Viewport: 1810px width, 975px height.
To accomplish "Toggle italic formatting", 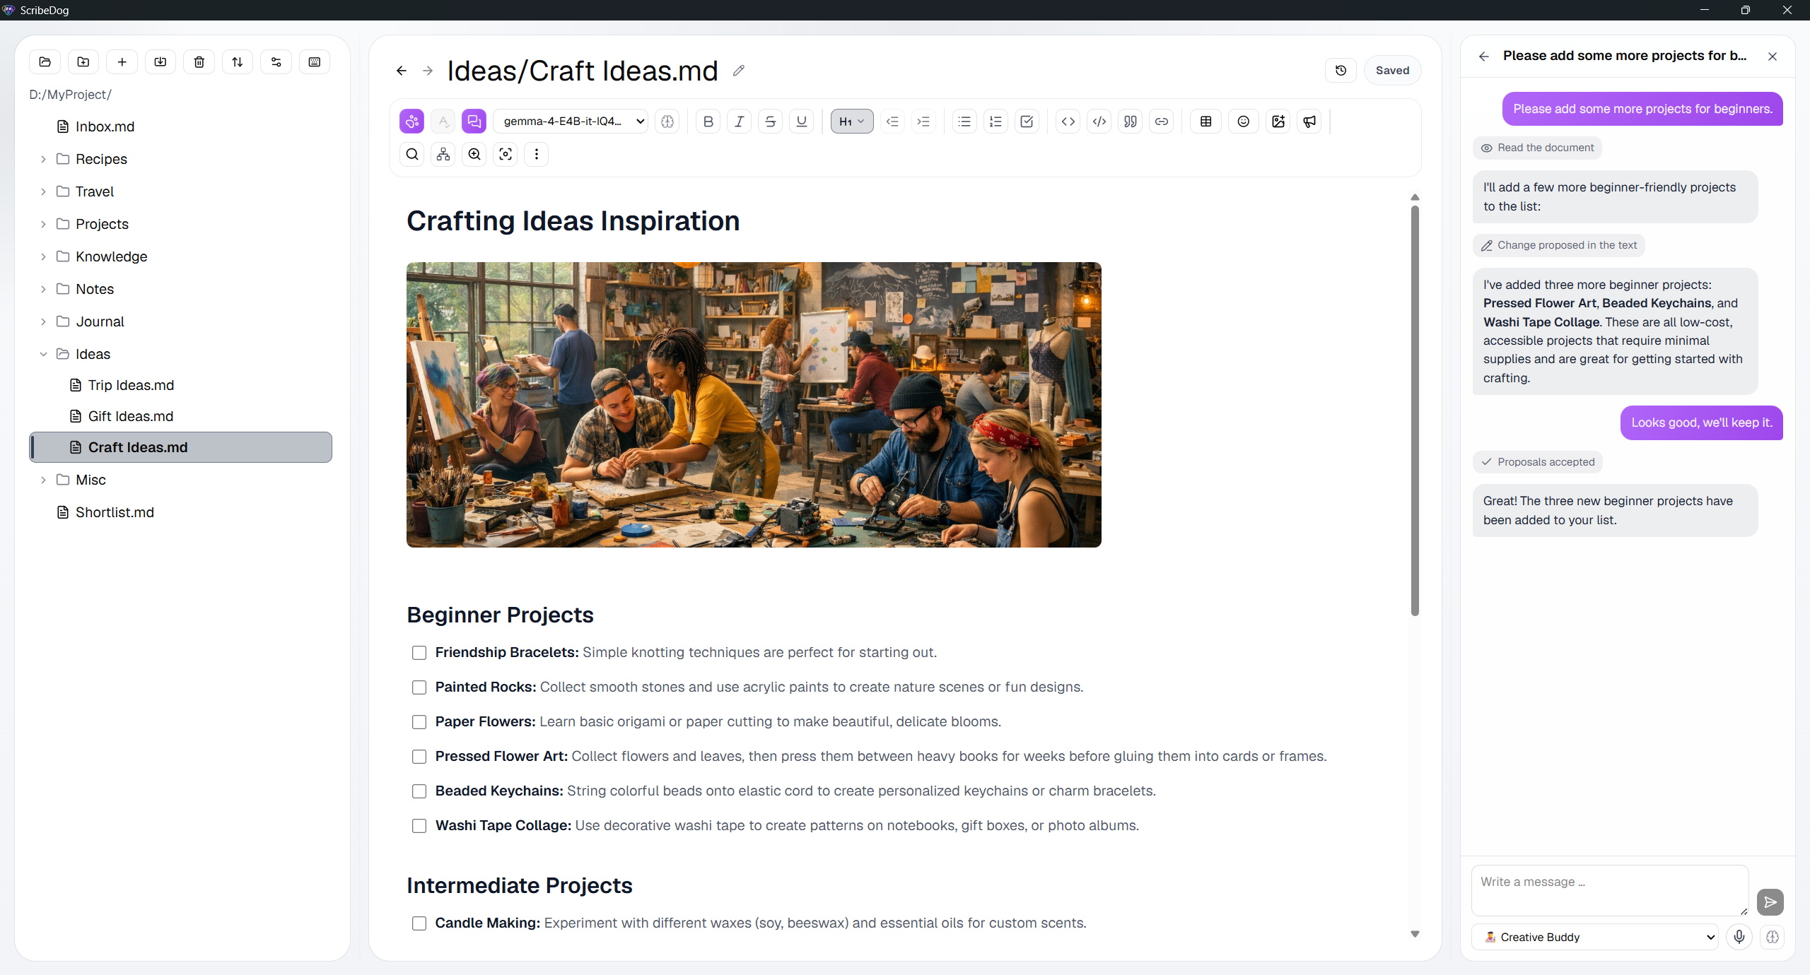I will click(x=740, y=122).
